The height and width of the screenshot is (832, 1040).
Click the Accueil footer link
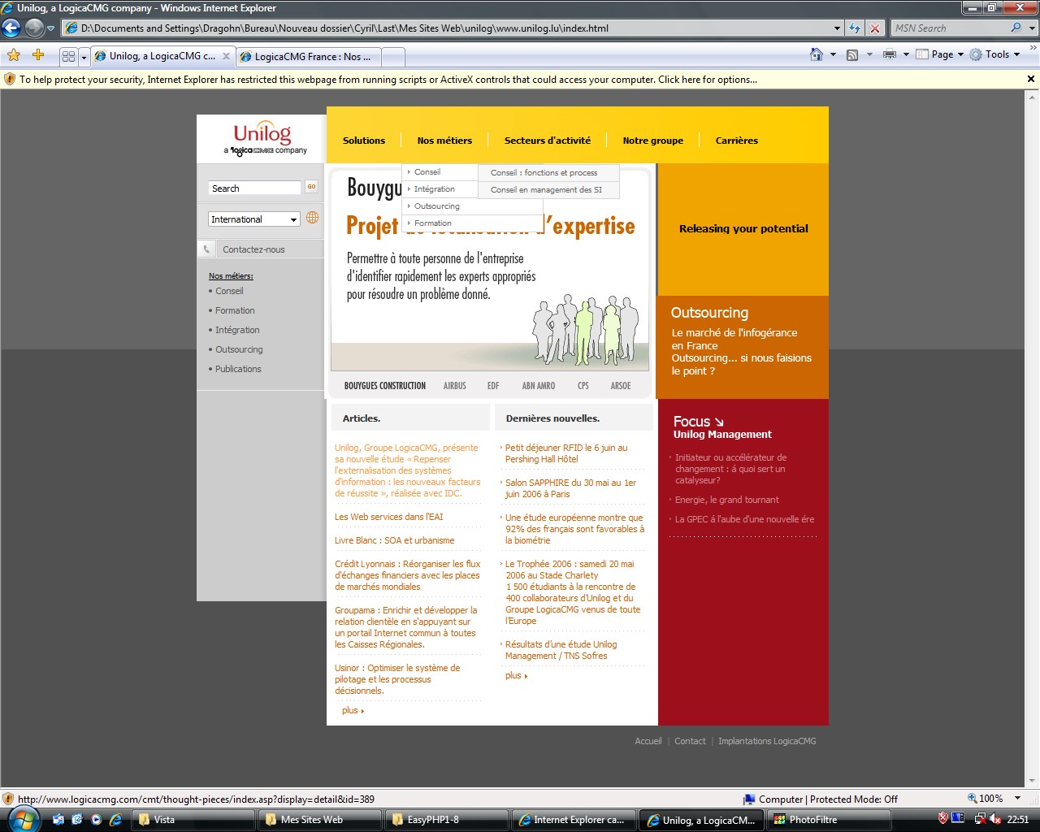pos(648,741)
